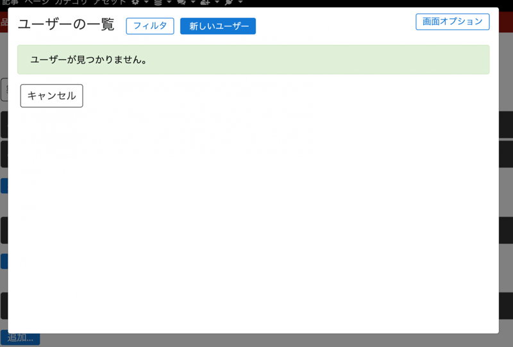This screenshot has height=347, width=513.
Task: Open the アセット menu
Action: pos(109,3)
